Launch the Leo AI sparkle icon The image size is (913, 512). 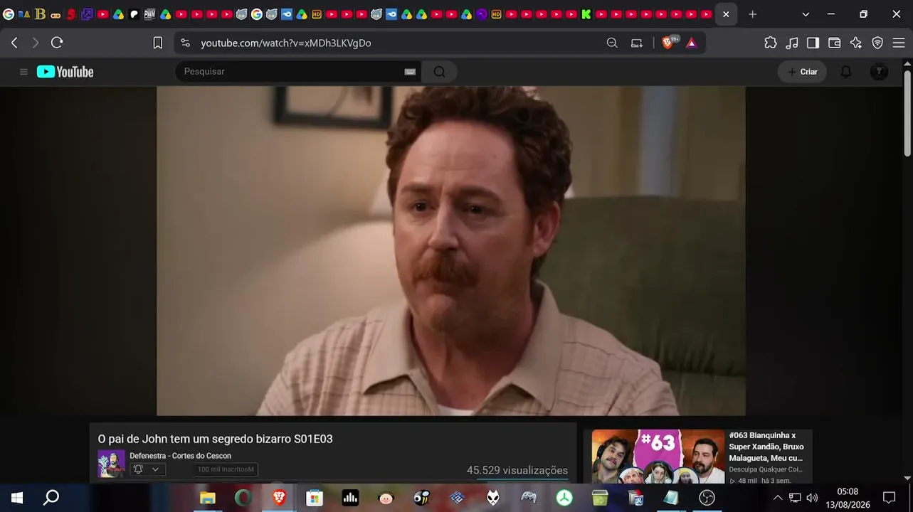click(856, 43)
